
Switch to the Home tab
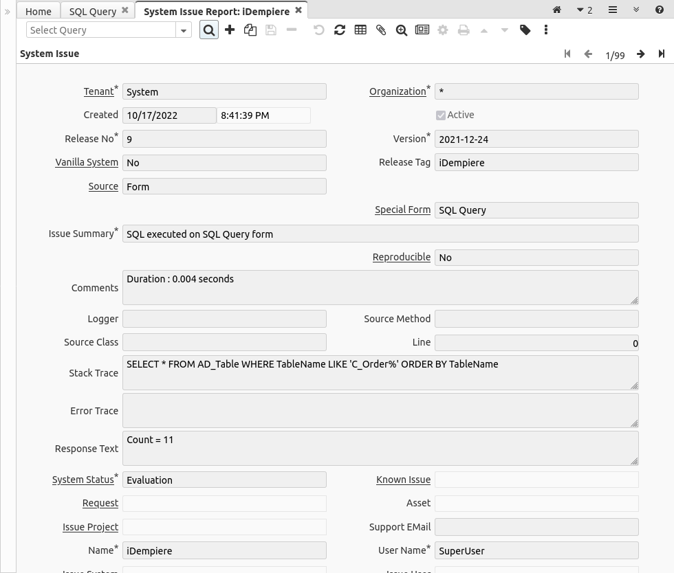click(38, 11)
